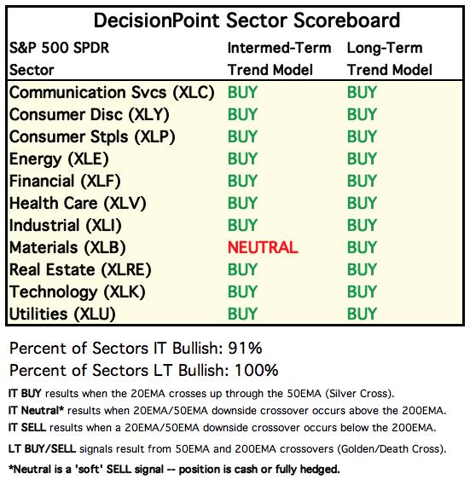Click the DecisionPoint Sector Scoreboard title
470x485 pixels.
click(247, 20)
